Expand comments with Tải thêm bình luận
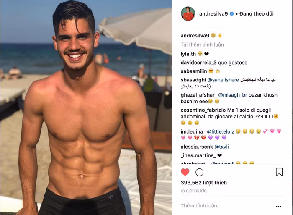 (x=202, y=45)
